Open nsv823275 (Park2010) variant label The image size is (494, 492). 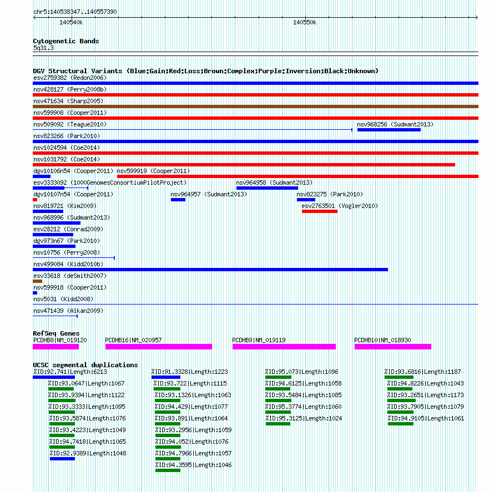coord(330,194)
